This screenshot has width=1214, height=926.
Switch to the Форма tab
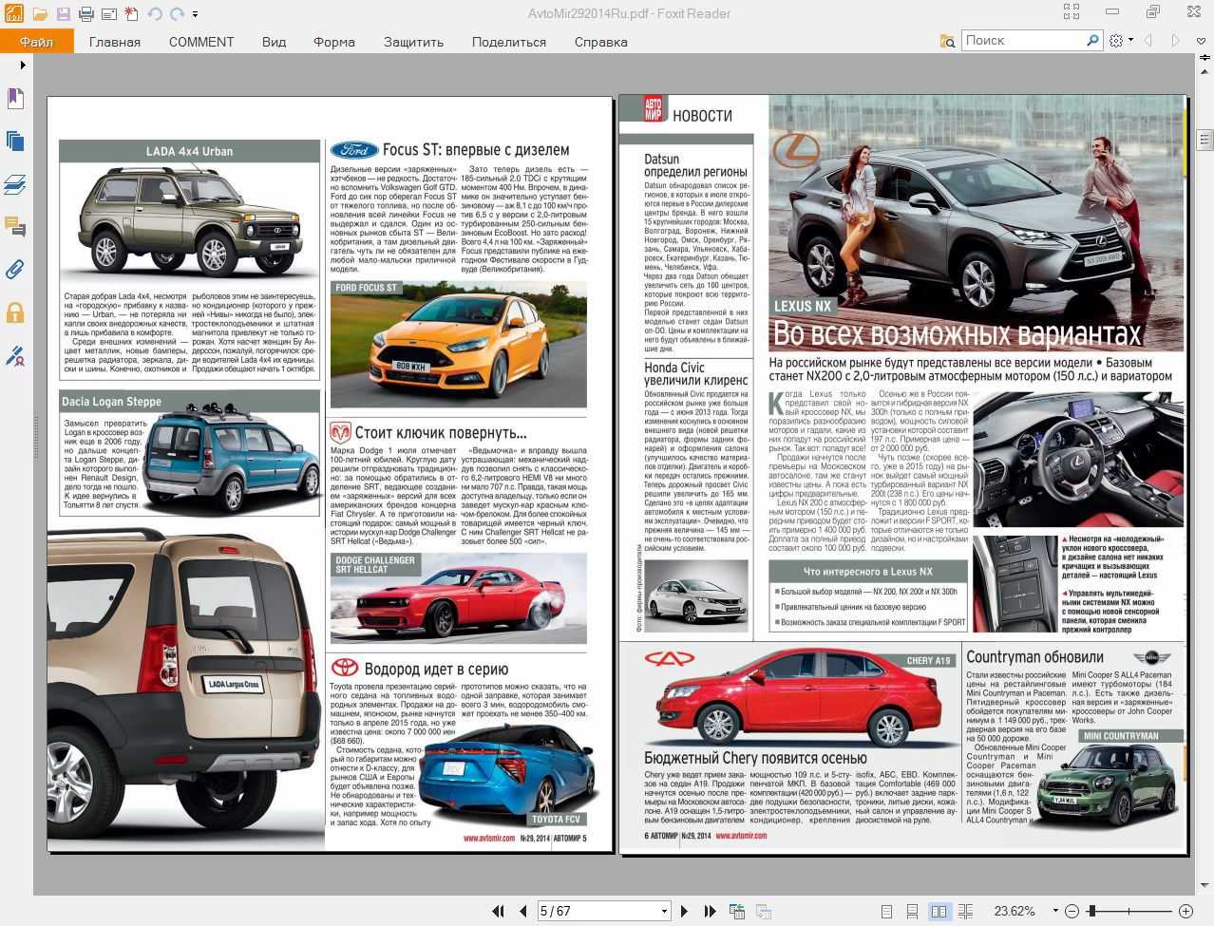(x=334, y=42)
